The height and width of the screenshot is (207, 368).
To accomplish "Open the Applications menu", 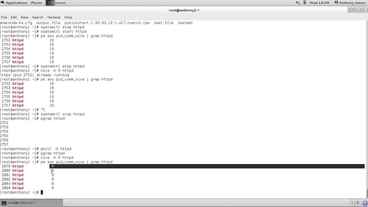I will click(14, 3).
